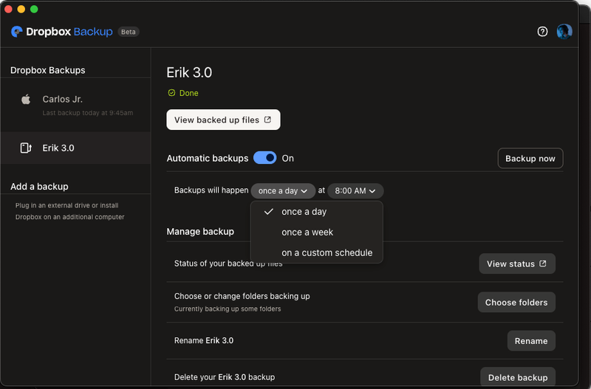Open the user profile avatar
This screenshot has width=591, height=389.
pyautogui.click(x=564, y=32)
